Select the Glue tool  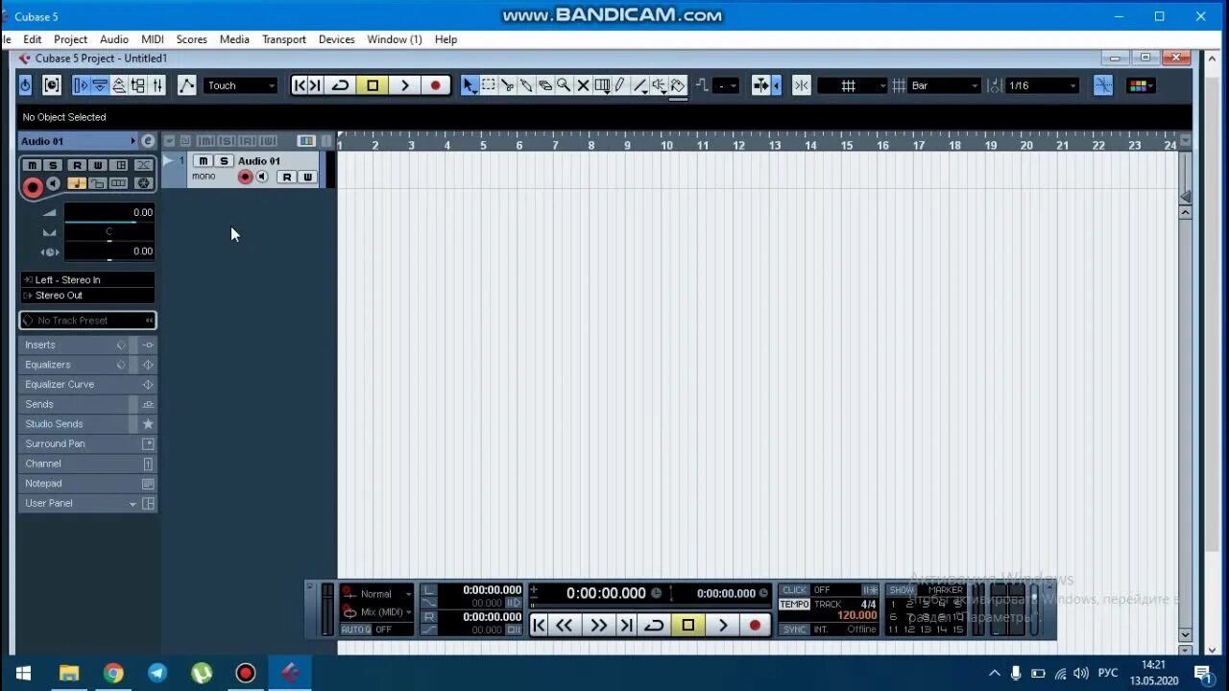[525, 85]
